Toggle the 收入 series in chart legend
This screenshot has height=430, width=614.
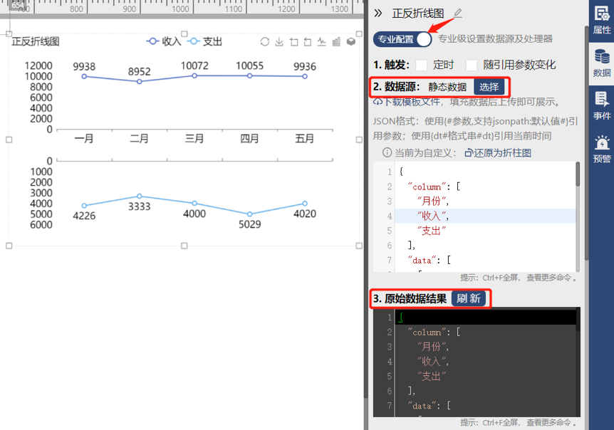164,42
